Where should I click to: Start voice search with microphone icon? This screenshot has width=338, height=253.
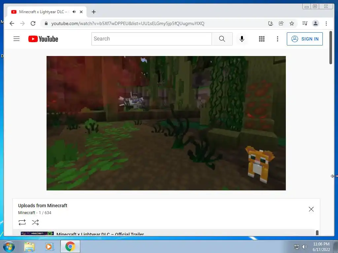[x=242, y=39]
